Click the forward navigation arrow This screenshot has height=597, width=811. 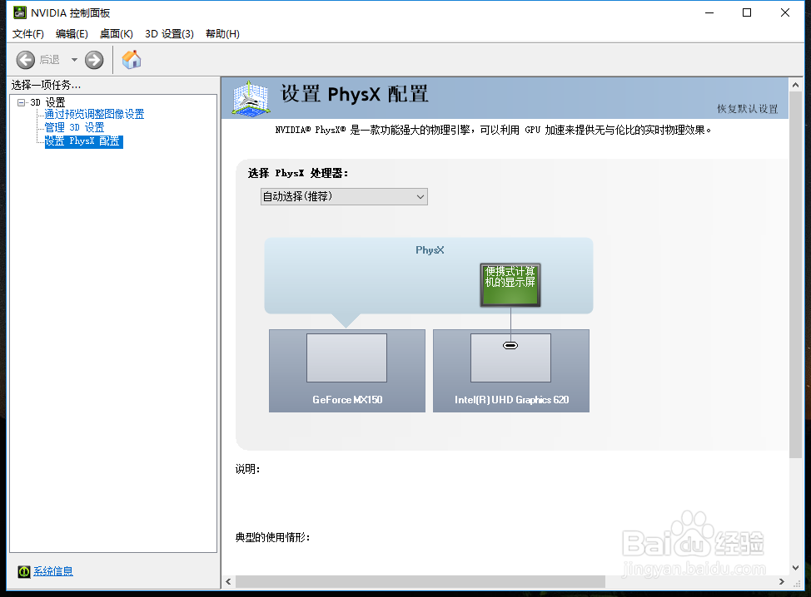pos(93,59)
